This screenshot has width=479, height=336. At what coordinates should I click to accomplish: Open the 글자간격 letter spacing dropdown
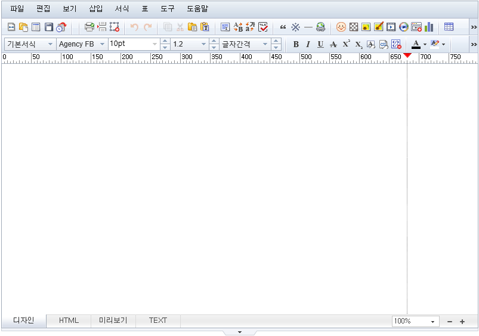pyautogui.click(x=245, y=44)
